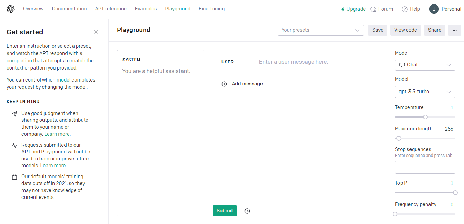Click the Help question mark icon
464x224 pixels.
[405, 9]
